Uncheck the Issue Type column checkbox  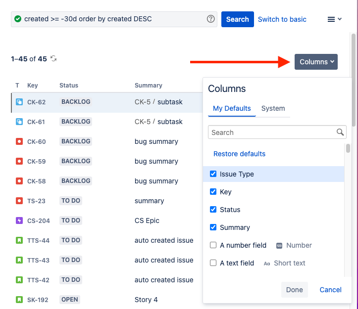point(213,174)
